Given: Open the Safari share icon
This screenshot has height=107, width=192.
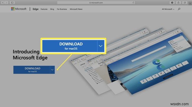Looking at the screenshot, I should tap(178, 3).
